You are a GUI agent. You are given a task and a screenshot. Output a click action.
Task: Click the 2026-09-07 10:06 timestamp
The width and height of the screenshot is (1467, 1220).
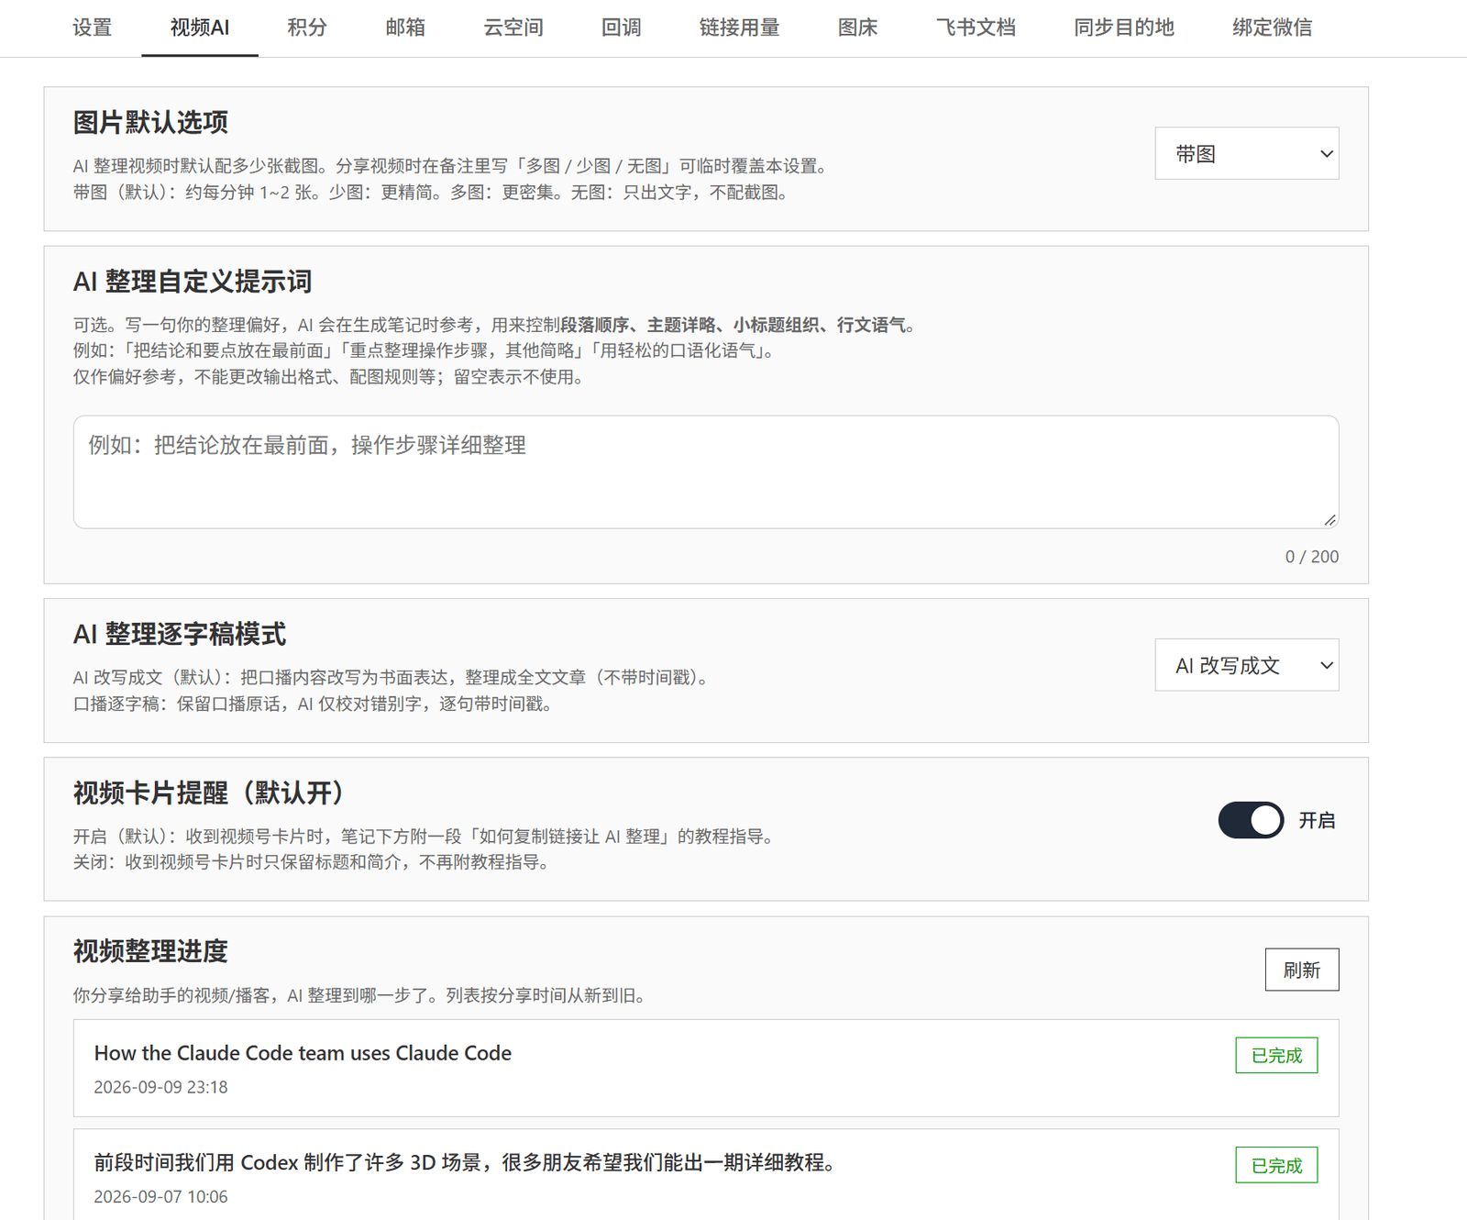pos(160,1197)
